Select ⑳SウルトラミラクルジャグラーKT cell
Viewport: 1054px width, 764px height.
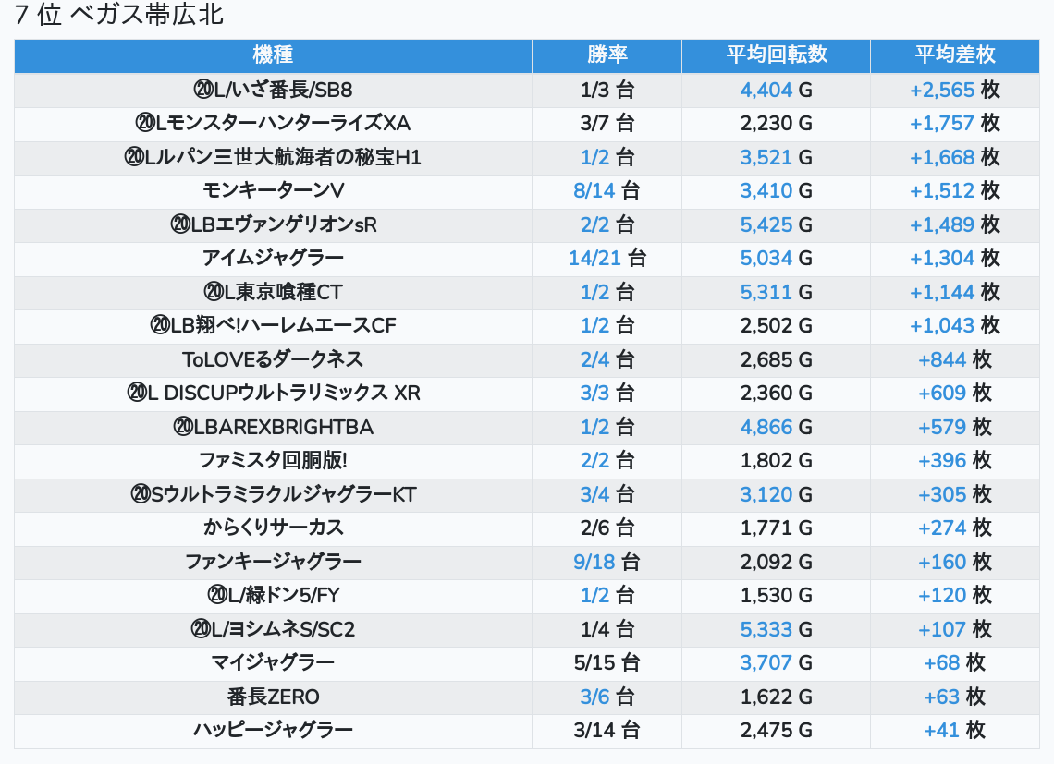(x=273, y=494)
